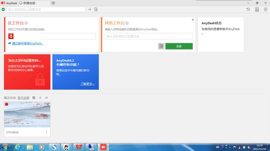
Task: Open the main hamburger menu
Action: (265, 9)
